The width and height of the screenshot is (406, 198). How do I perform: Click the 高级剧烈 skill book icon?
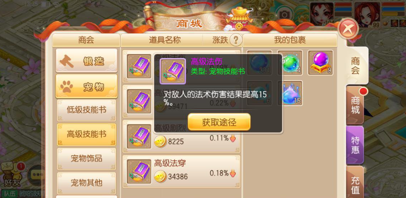(139, 136)
